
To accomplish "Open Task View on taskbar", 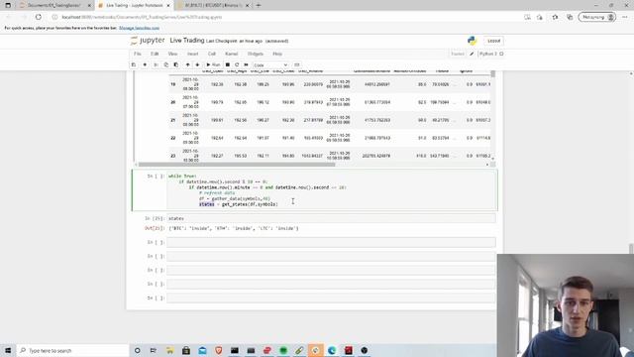I will coord(154,350).
